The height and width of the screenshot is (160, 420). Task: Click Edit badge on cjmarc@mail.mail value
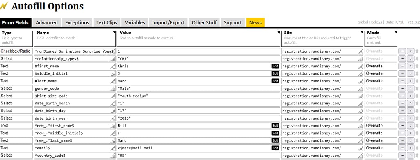[x=275, y=148]
